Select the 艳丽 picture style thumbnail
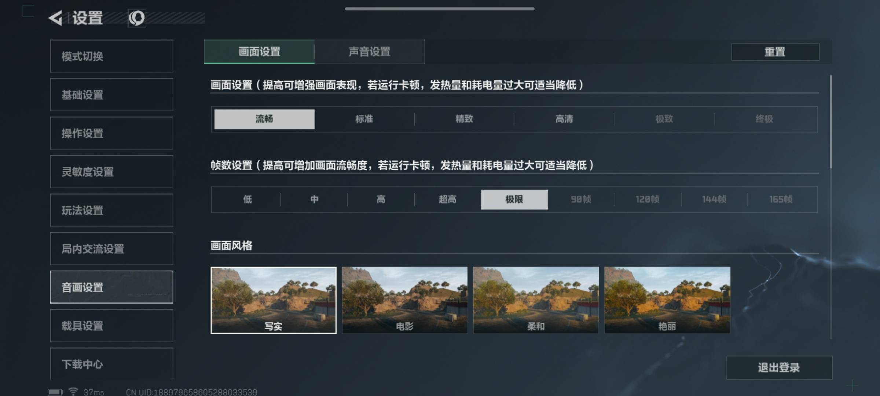Screen dimensions: 880x396 [x=667, y=300]
